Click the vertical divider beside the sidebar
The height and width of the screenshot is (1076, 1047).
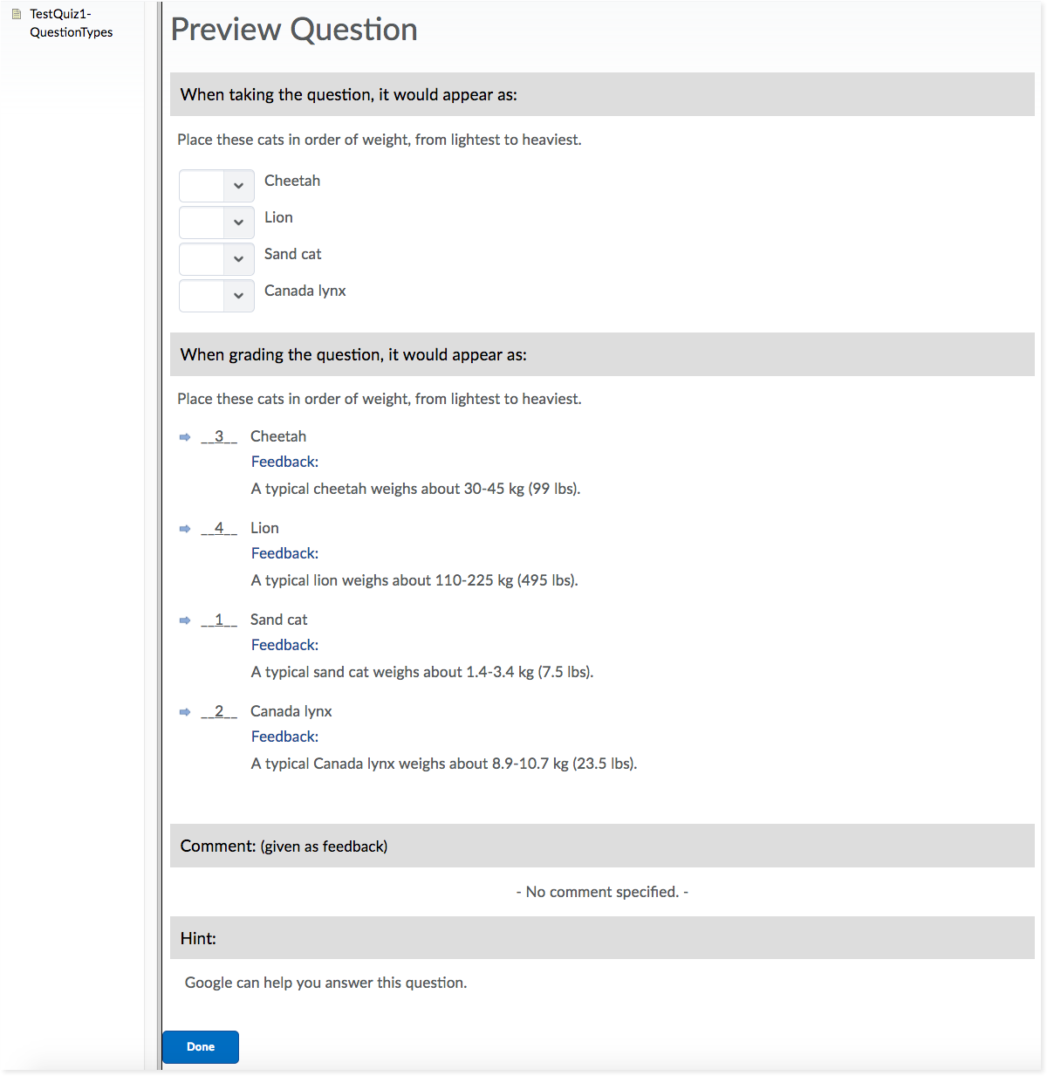[x=160, y=524]
